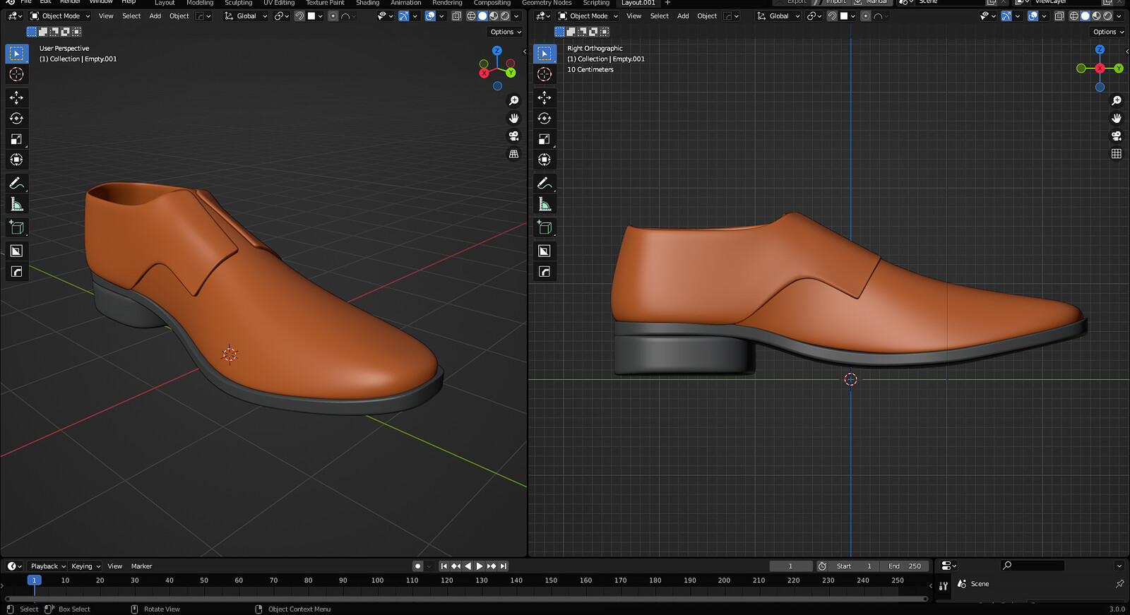Toggle camera view icon in left viewport

tap(514, 136)
